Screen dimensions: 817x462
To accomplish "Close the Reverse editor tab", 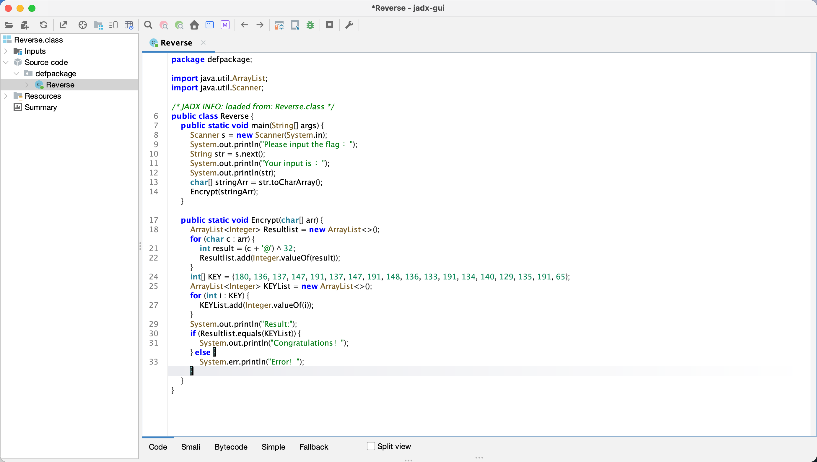I will (204, 43).
